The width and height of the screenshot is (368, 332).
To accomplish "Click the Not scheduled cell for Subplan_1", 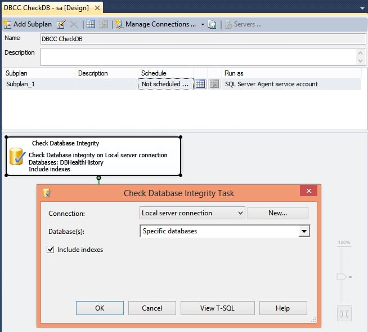I will click(x=165, y=84).
